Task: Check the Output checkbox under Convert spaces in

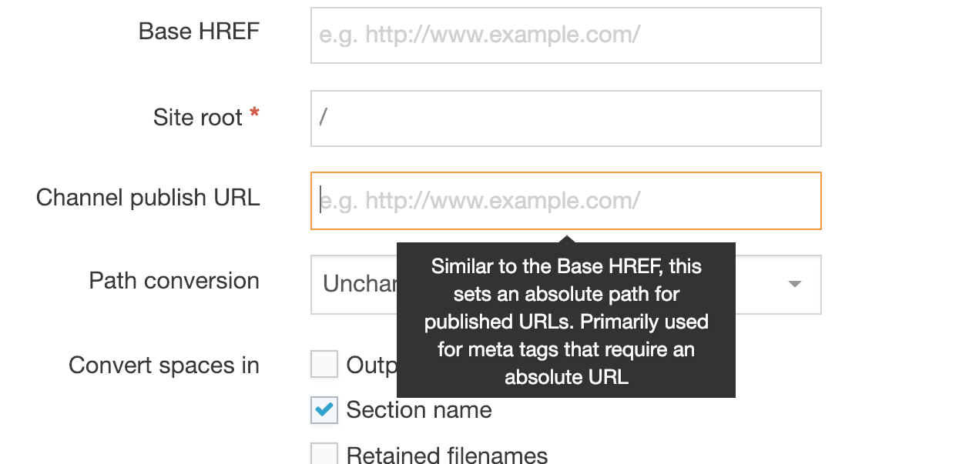Action: pos(324,363)
